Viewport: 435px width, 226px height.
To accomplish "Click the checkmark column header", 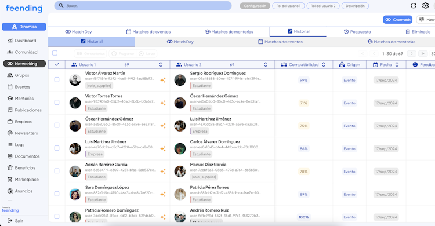I will click(x=57, y=64).
